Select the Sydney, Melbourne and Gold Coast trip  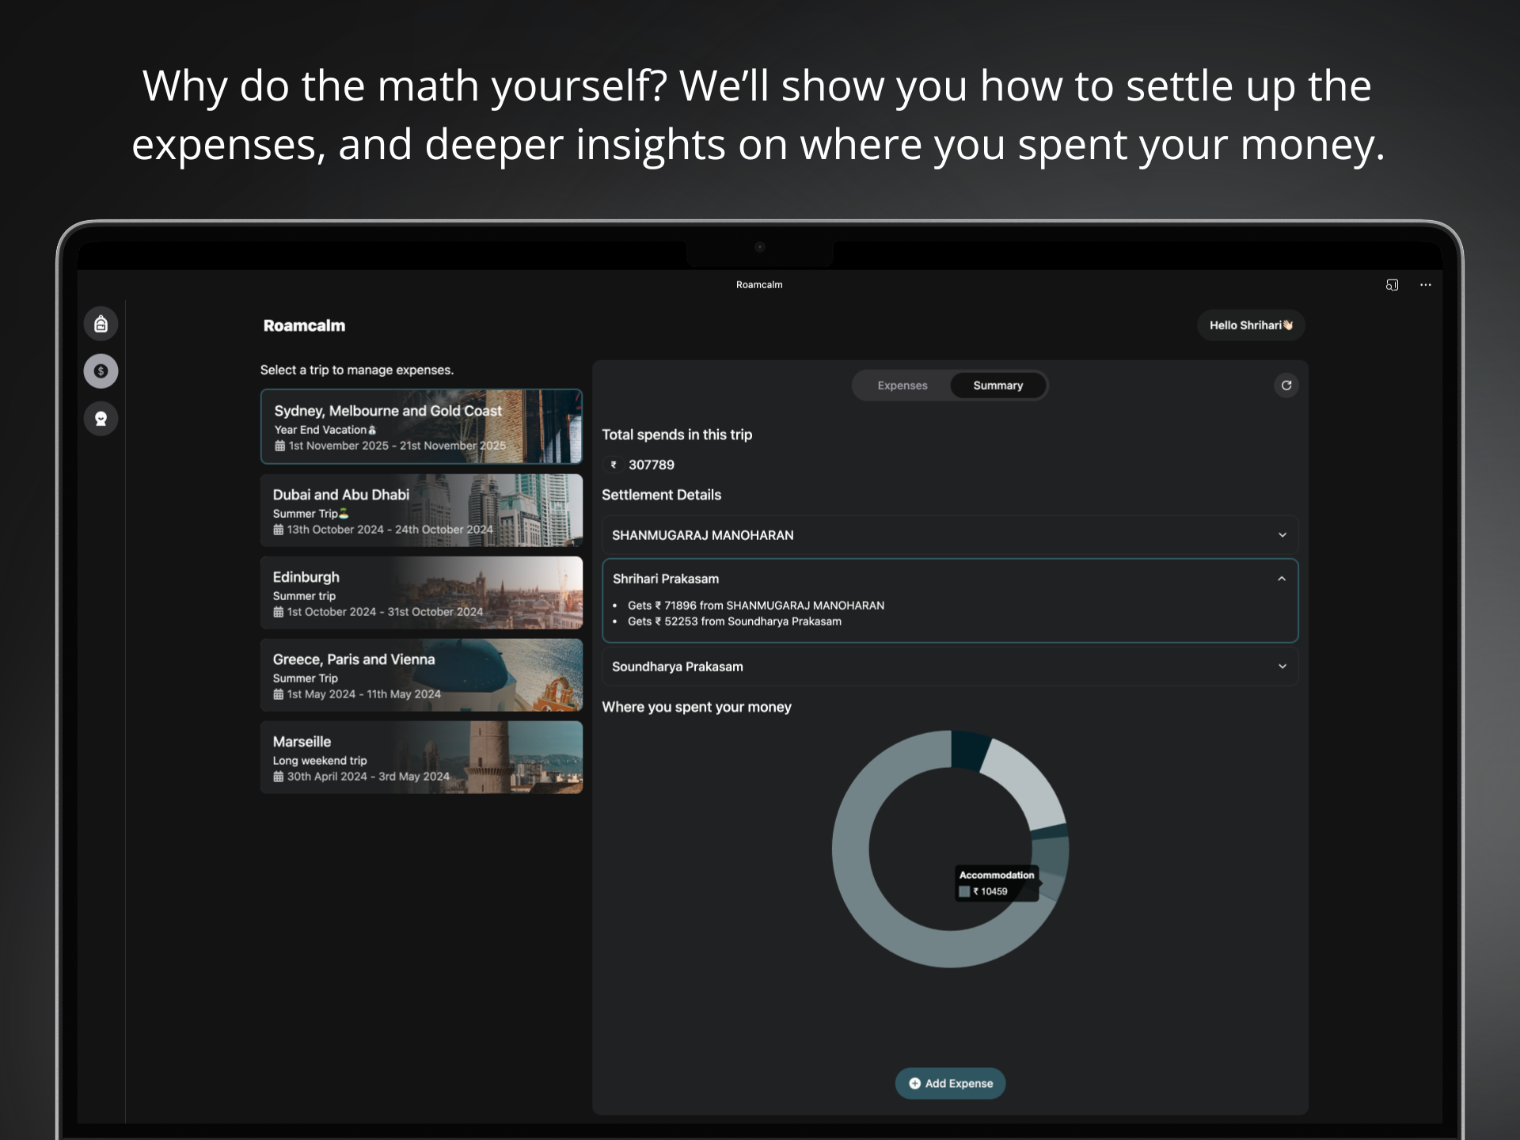(421, 426)
